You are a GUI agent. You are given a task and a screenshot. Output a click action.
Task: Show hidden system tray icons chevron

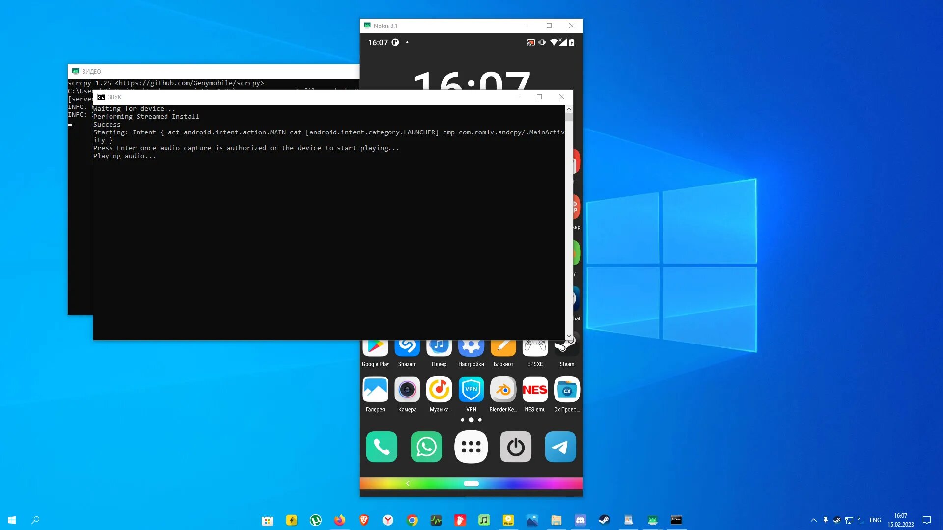tap(813, 520)
